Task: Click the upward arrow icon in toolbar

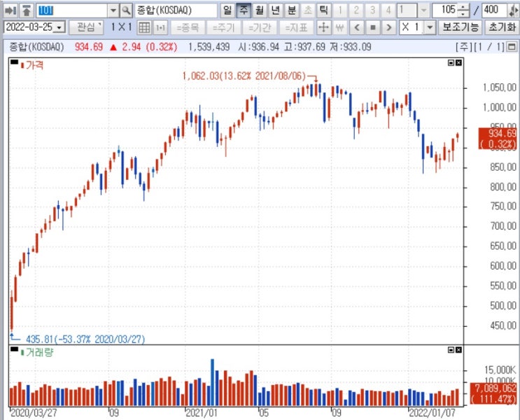Action: pyautogui.click(x=27, y=10)
